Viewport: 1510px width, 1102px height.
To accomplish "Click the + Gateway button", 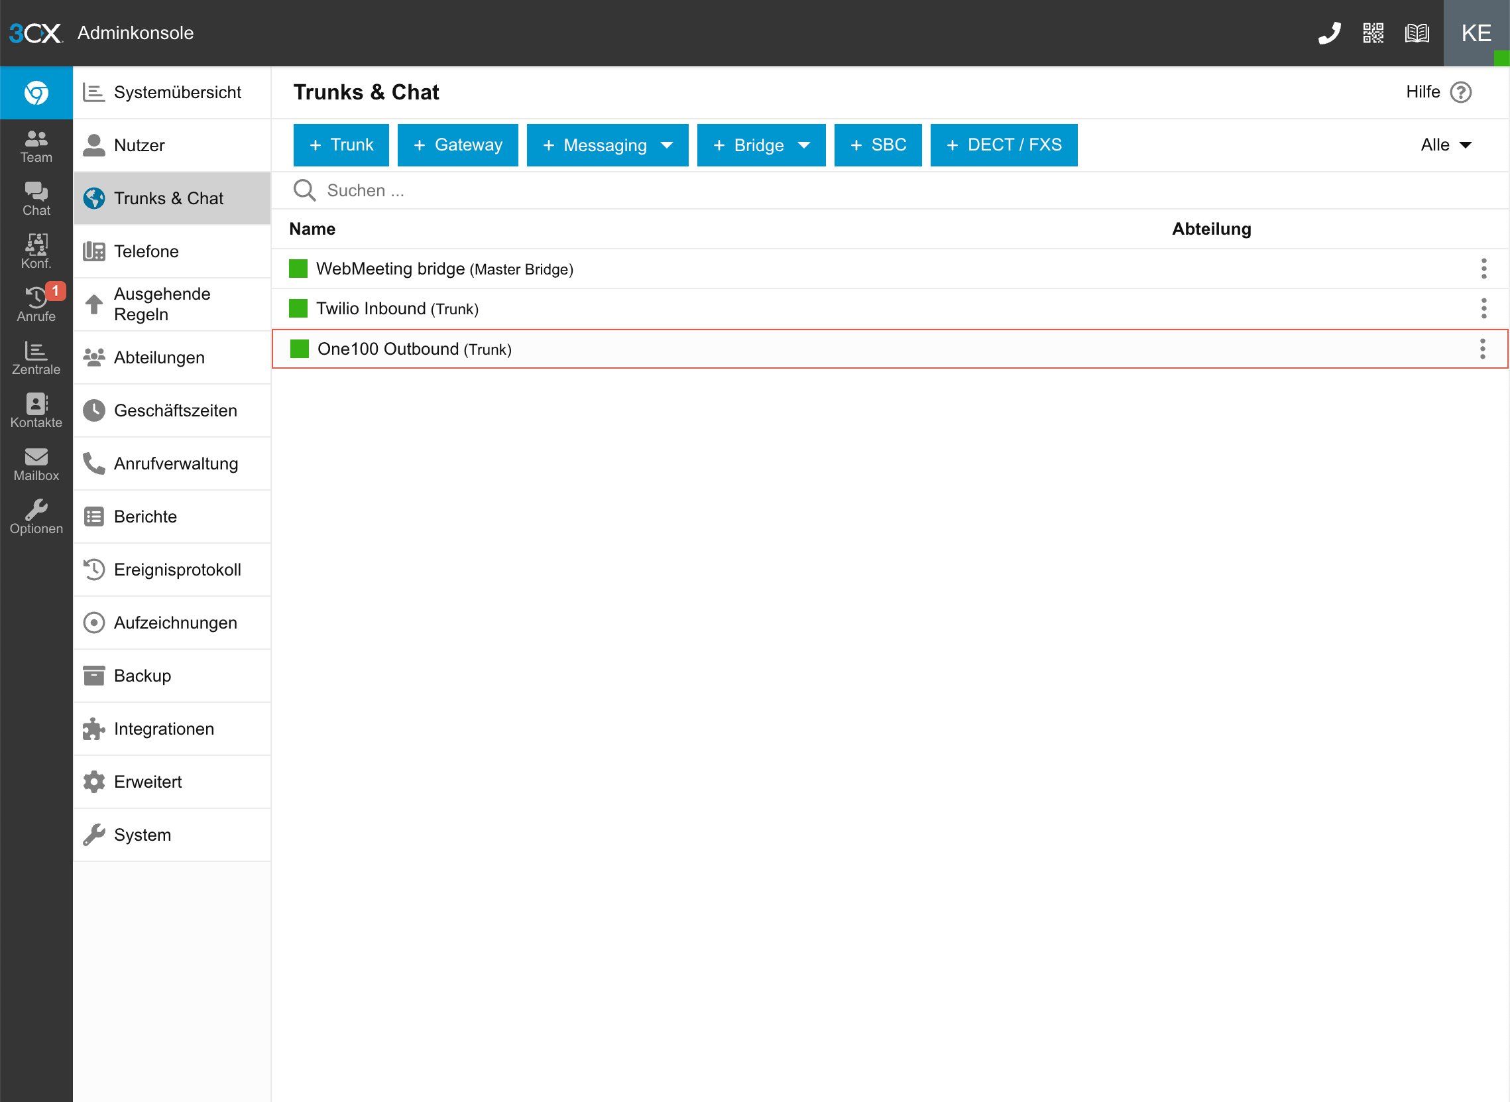I will [x=457, y=145].
